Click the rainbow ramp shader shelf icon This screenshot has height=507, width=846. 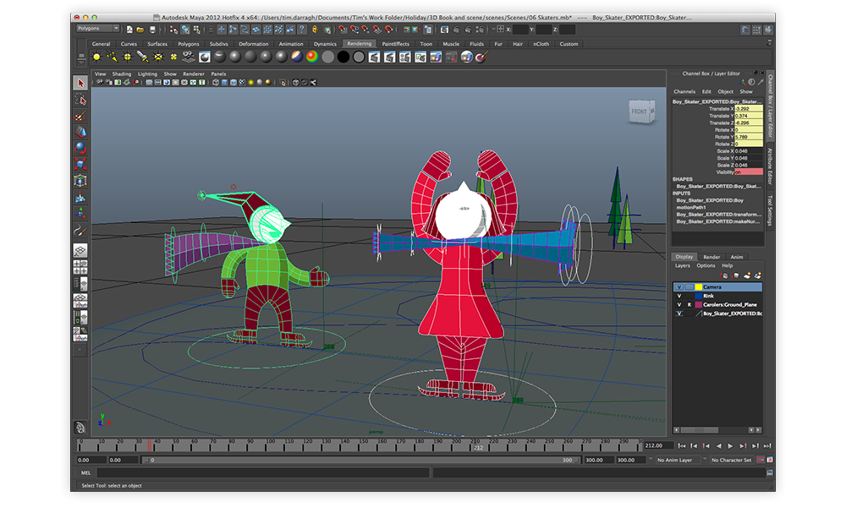(311, 57)
